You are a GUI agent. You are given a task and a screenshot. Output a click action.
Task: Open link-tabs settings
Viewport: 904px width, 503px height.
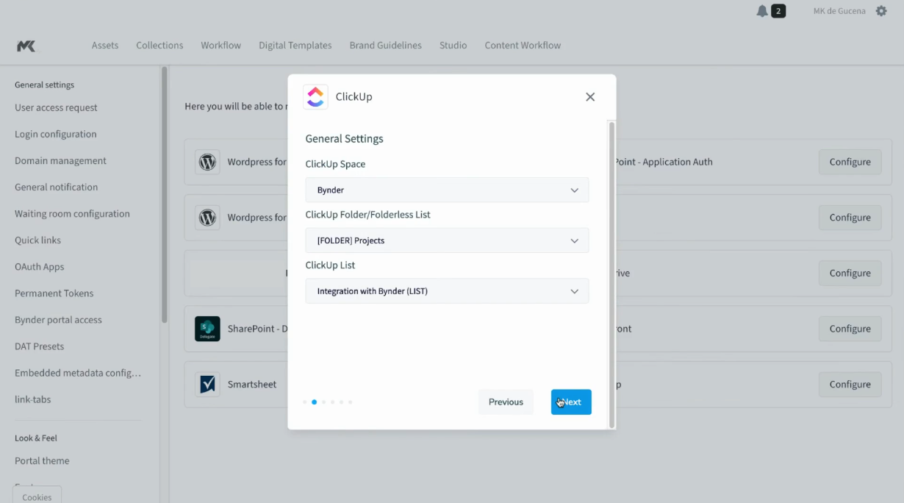click(x=33, y=399)
